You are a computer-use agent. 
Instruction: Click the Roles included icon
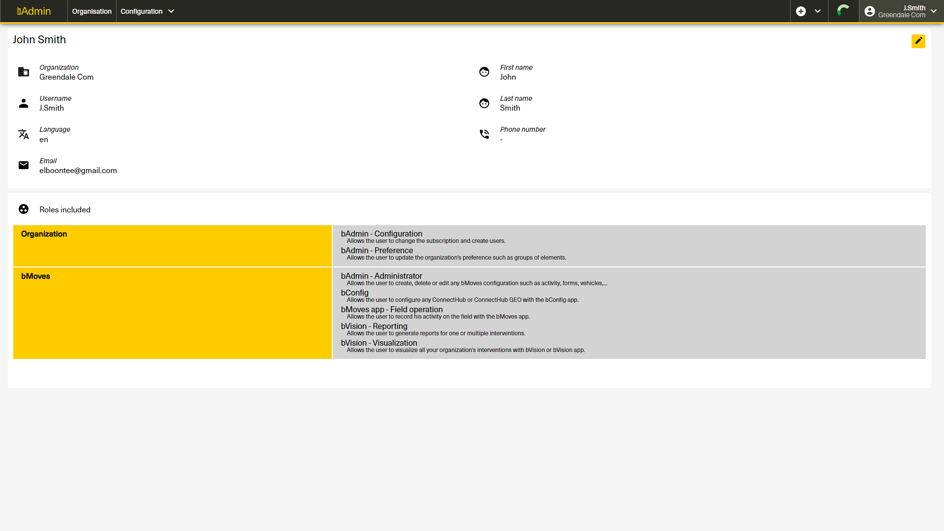[x=24, y=209]
